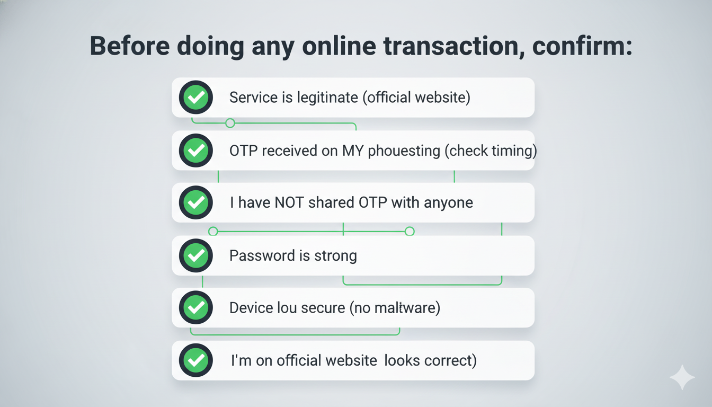Click the small circle node below the first checklist row

tap(230, 123)
